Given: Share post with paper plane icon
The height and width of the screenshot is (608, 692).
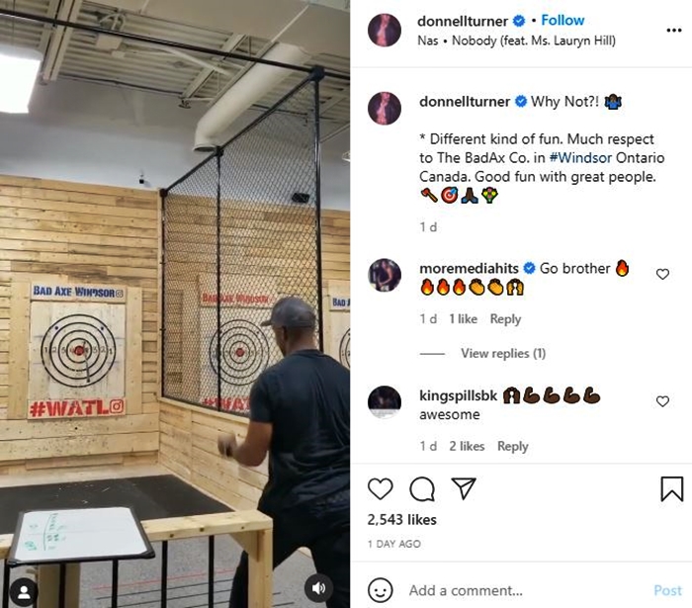Looking at the screenshot, I should coord(464,488).
